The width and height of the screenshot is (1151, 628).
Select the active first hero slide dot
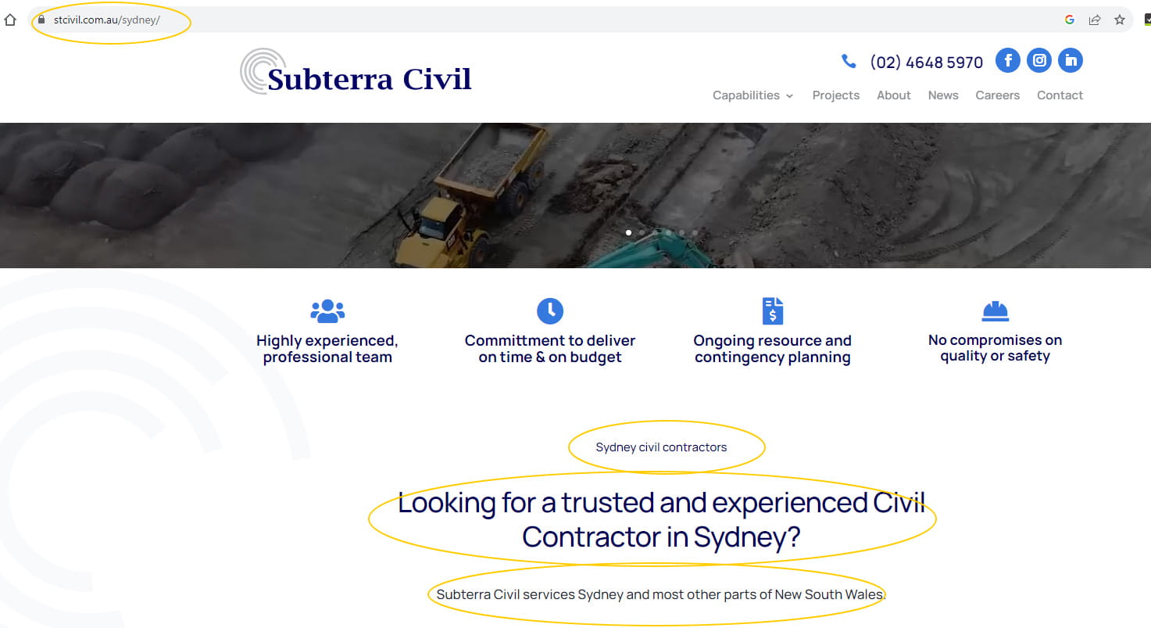[628, 232]
